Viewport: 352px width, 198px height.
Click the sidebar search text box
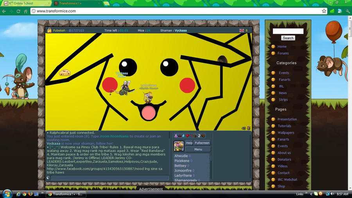point(288,31)
